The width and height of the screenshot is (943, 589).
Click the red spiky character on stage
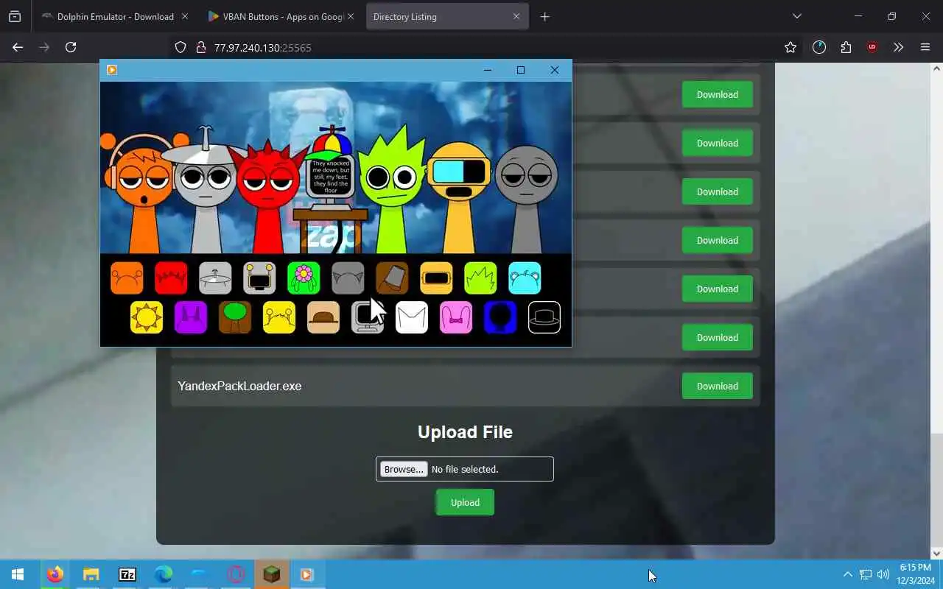(x=268, y=196)
